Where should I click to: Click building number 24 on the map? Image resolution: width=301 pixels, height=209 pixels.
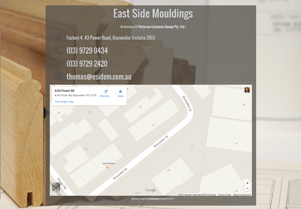[154, 125]
